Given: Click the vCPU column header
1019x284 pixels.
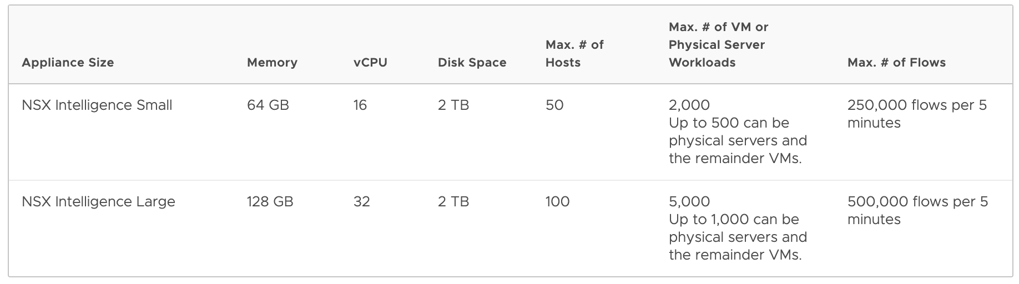Looking at the screenshot, I should [370, 63].
